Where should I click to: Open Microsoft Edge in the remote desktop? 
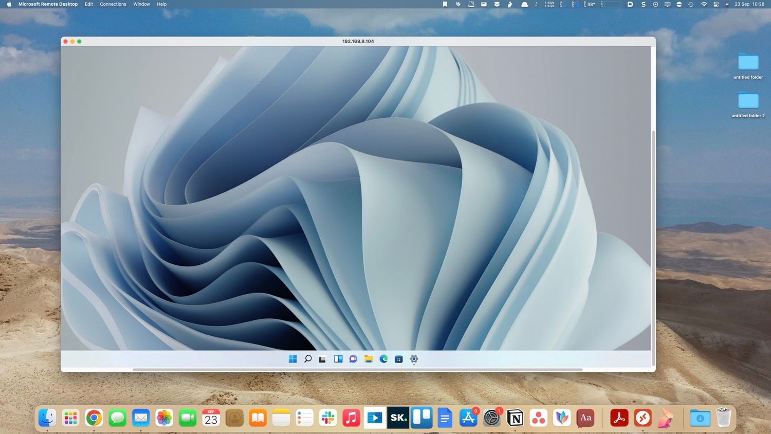383,359
